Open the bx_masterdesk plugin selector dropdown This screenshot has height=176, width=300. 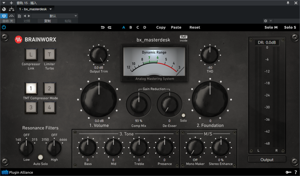coord(35,9)
